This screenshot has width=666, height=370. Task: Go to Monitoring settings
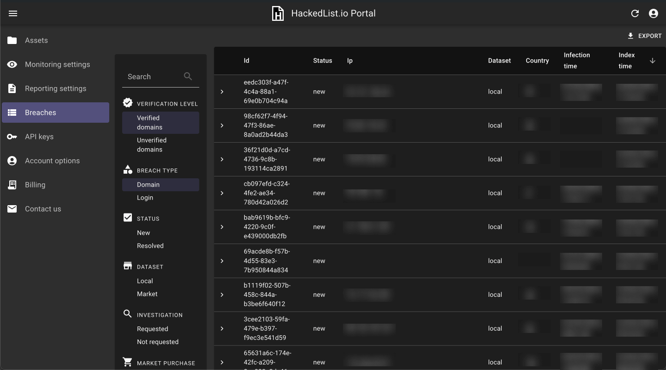56,64
